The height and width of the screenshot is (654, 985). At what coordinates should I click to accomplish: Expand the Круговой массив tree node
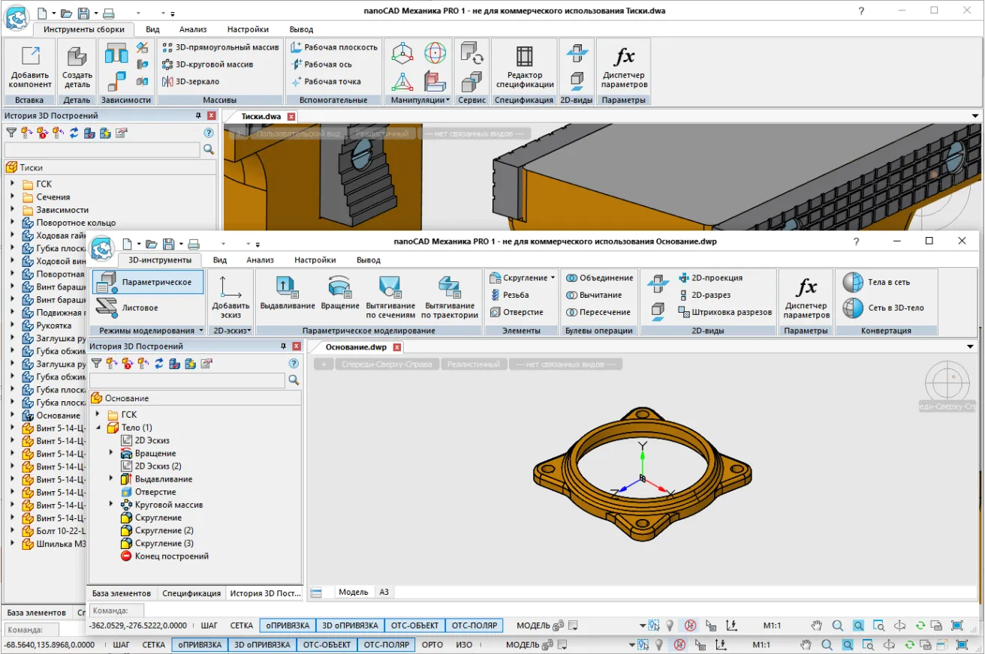111,505
